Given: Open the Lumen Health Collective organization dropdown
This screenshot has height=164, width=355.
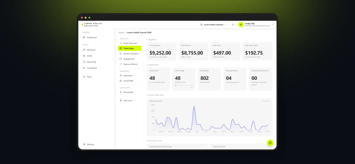Looking at the screenshot, I should point(213,25).
